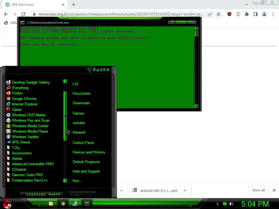Click the network monitor tray icon
Screen dimensions: 279x209
tap(225, 204)
